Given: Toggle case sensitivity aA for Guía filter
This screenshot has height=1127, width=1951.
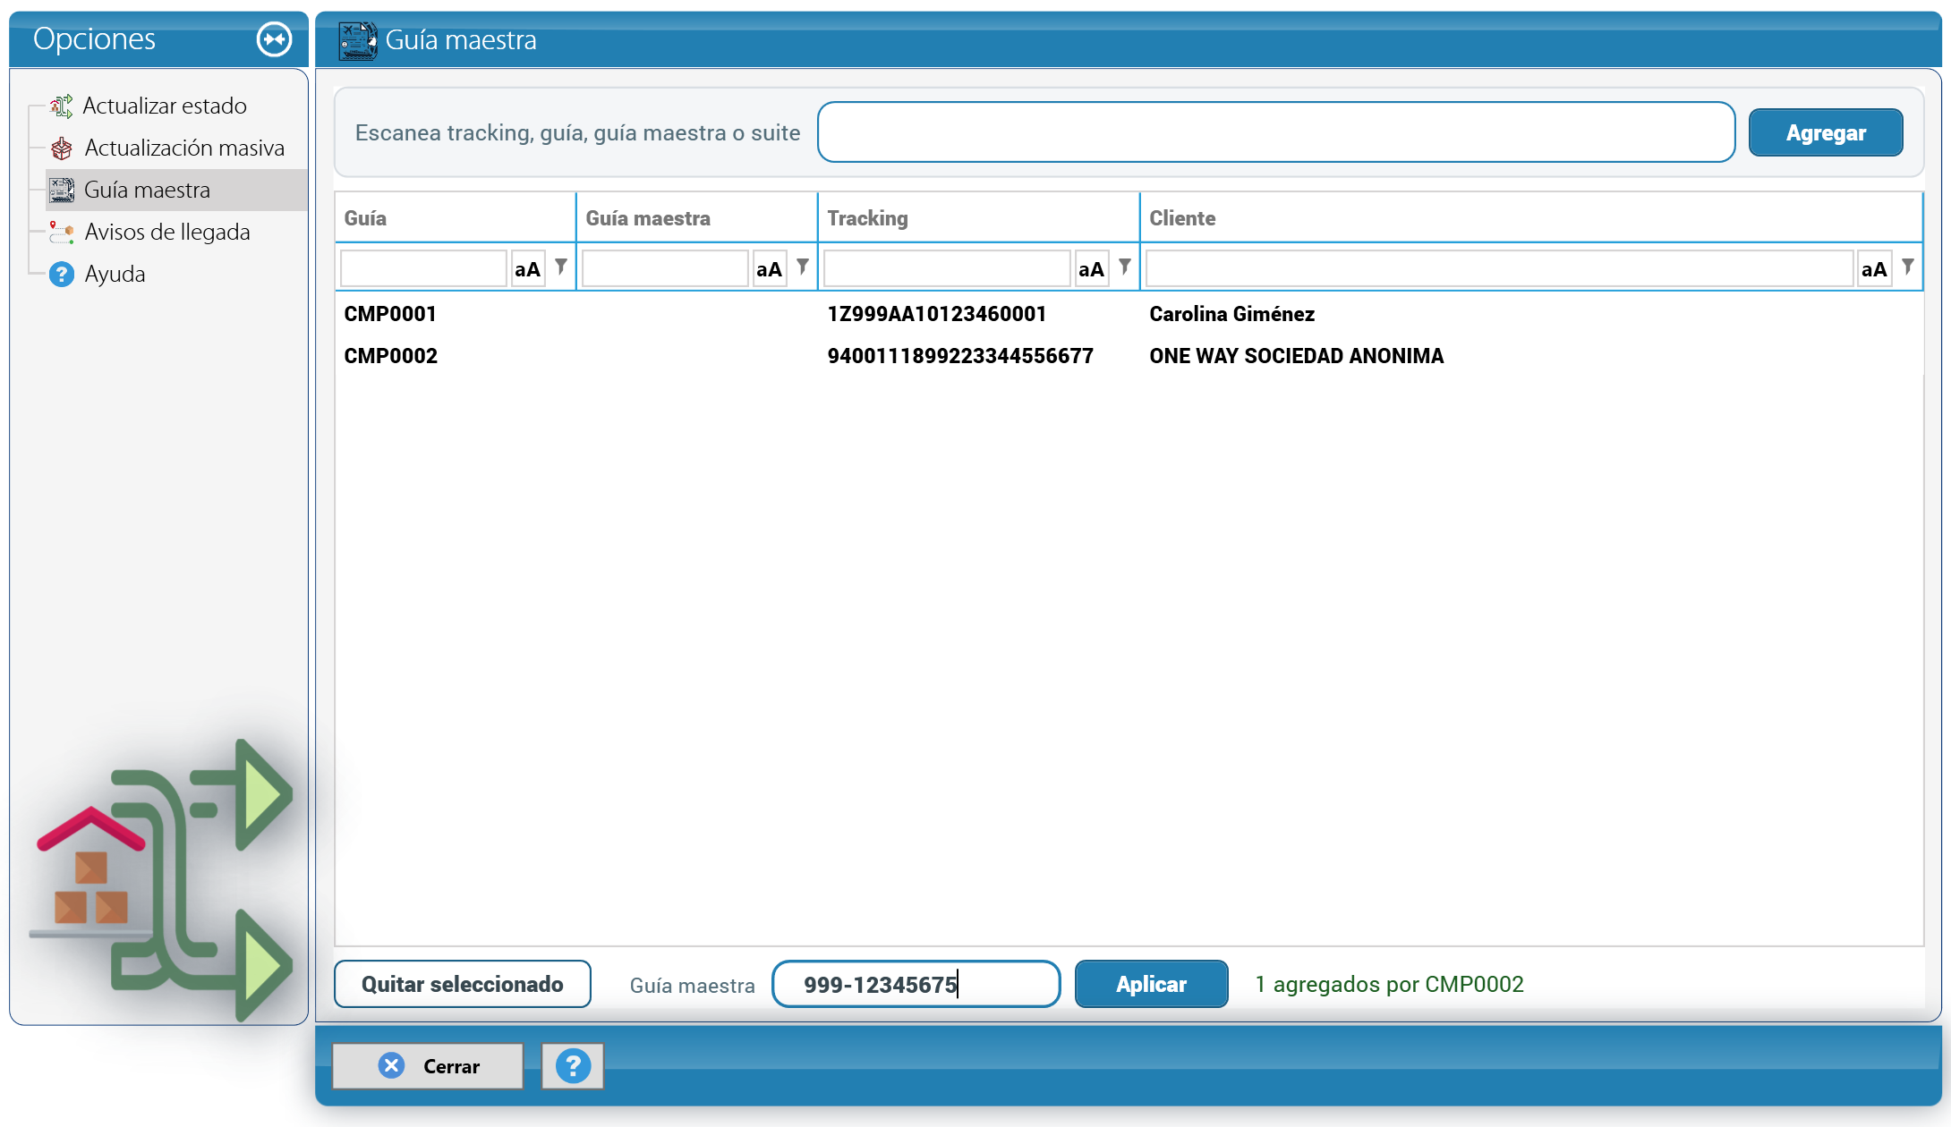Looking at the screenshot, I should pyautogui.click(x=528, y=268).
